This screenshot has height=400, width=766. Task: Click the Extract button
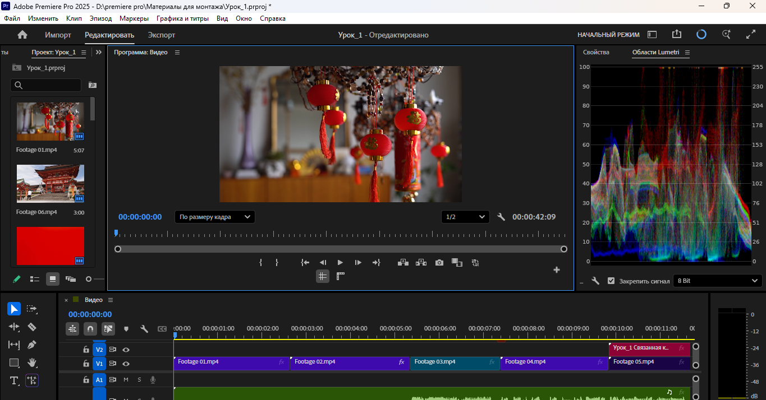tap(421, 262)
